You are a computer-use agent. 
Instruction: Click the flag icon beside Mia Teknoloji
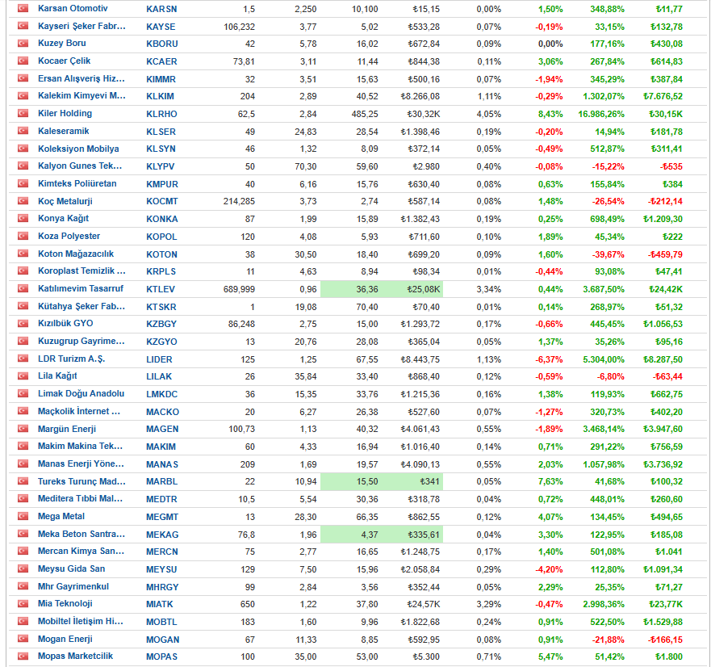click(x=23, y=603)
